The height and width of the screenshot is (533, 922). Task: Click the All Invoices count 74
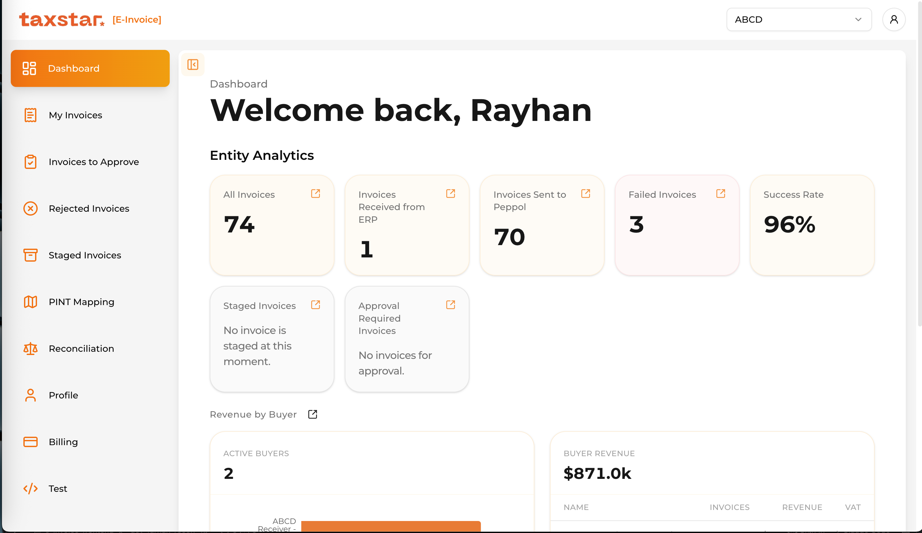click(x=239, y=224)
